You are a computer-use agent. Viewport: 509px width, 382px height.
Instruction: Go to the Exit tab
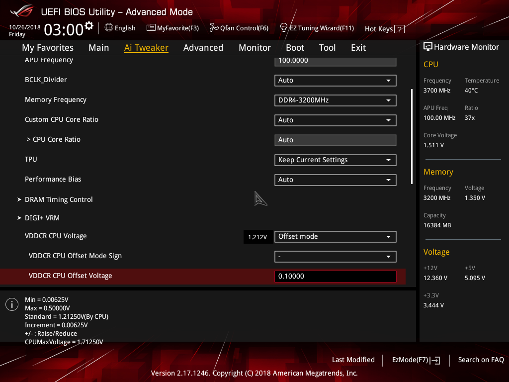[358, 48]
